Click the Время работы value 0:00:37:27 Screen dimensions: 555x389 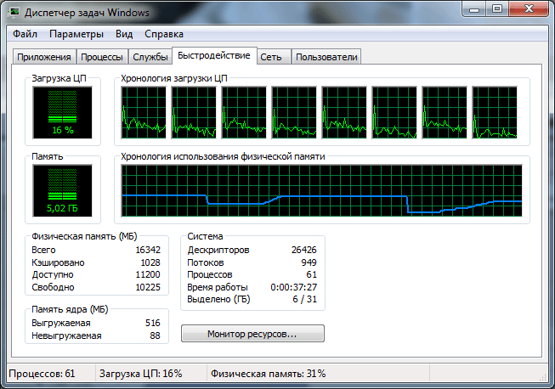pyautogui.click(x=294, y=287)
